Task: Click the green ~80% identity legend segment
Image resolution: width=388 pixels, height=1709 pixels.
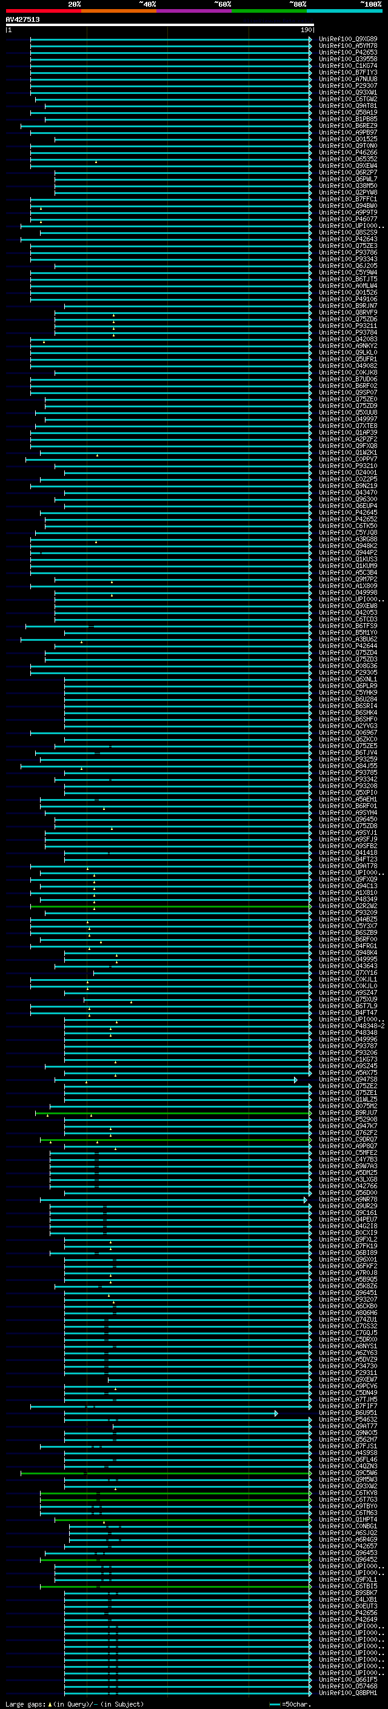Action: pos(269,11)
